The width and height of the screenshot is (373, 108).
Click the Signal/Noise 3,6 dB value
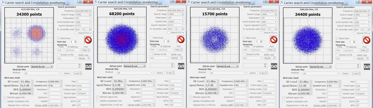305,86
